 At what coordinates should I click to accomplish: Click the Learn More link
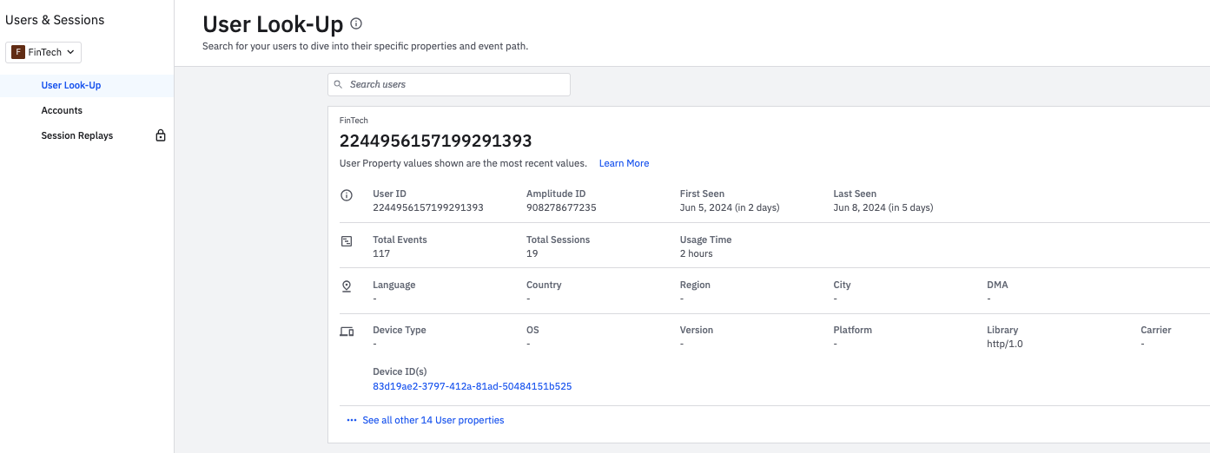pos(624,163)
